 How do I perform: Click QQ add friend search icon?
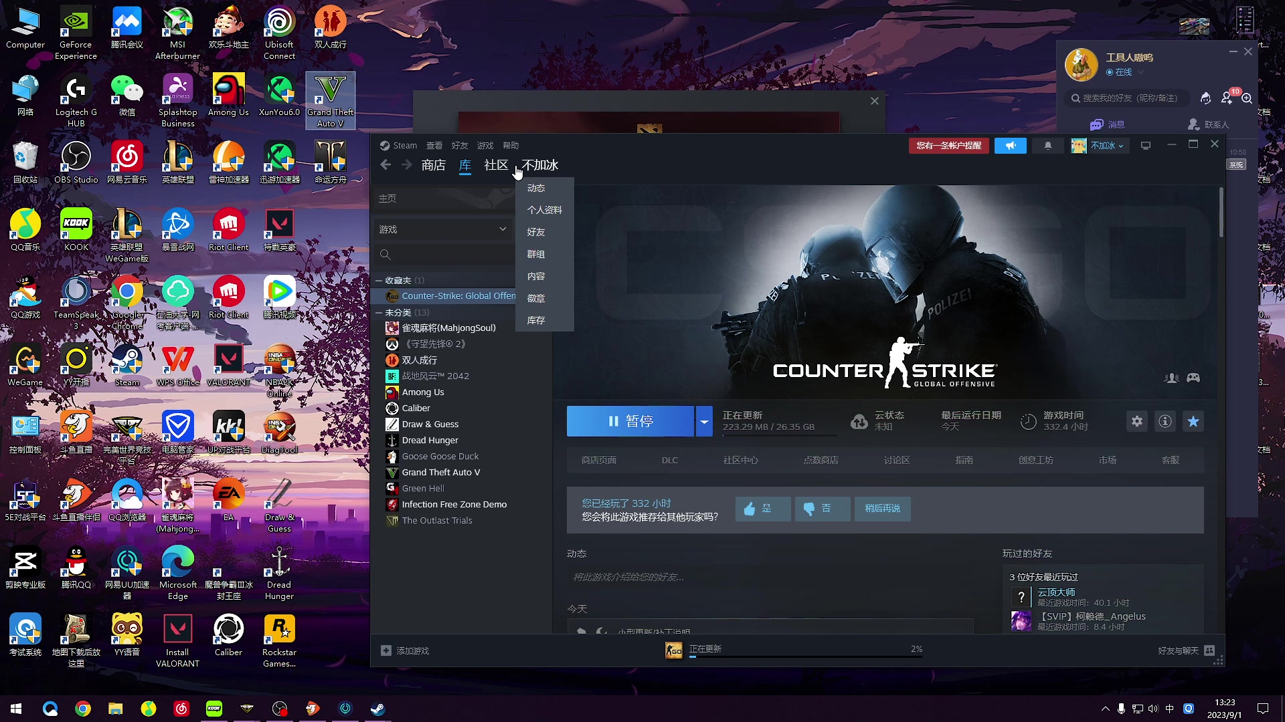pos(1247,98)
